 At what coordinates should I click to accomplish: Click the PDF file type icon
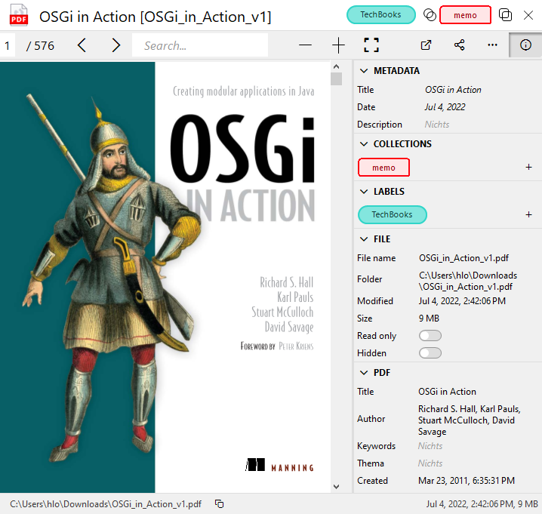pyautogui.click(x=19, y=15)
